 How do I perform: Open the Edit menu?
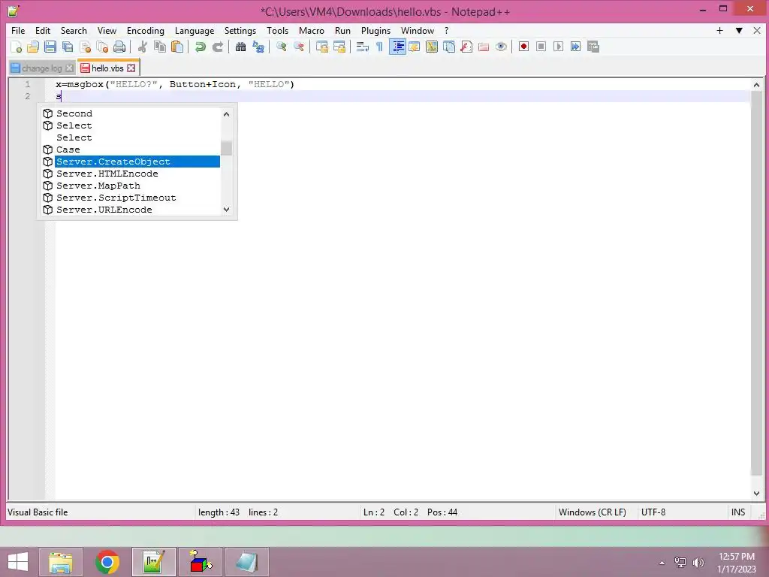pos(43,30)
